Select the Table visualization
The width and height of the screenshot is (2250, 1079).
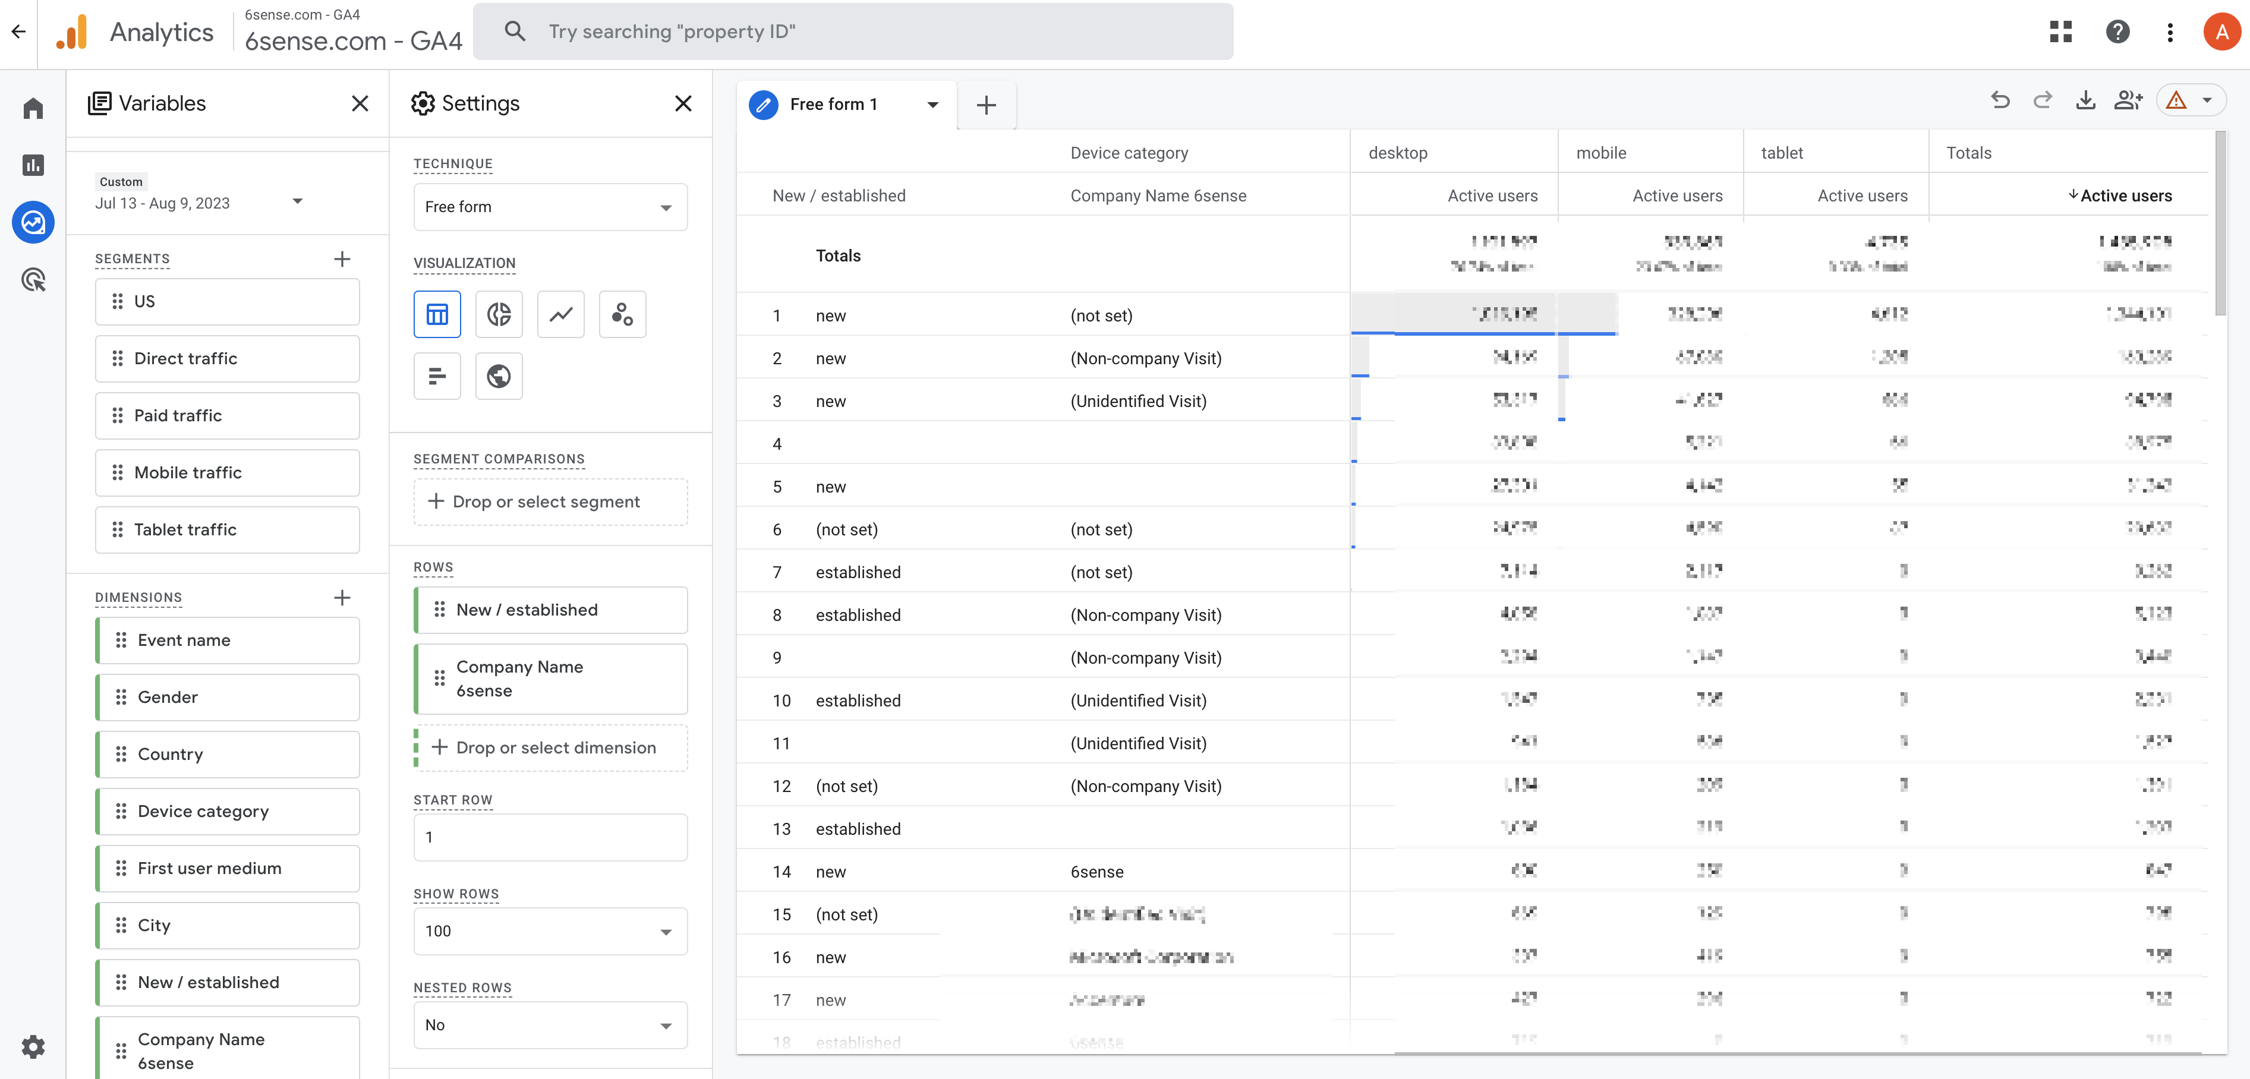coord(437,314)
